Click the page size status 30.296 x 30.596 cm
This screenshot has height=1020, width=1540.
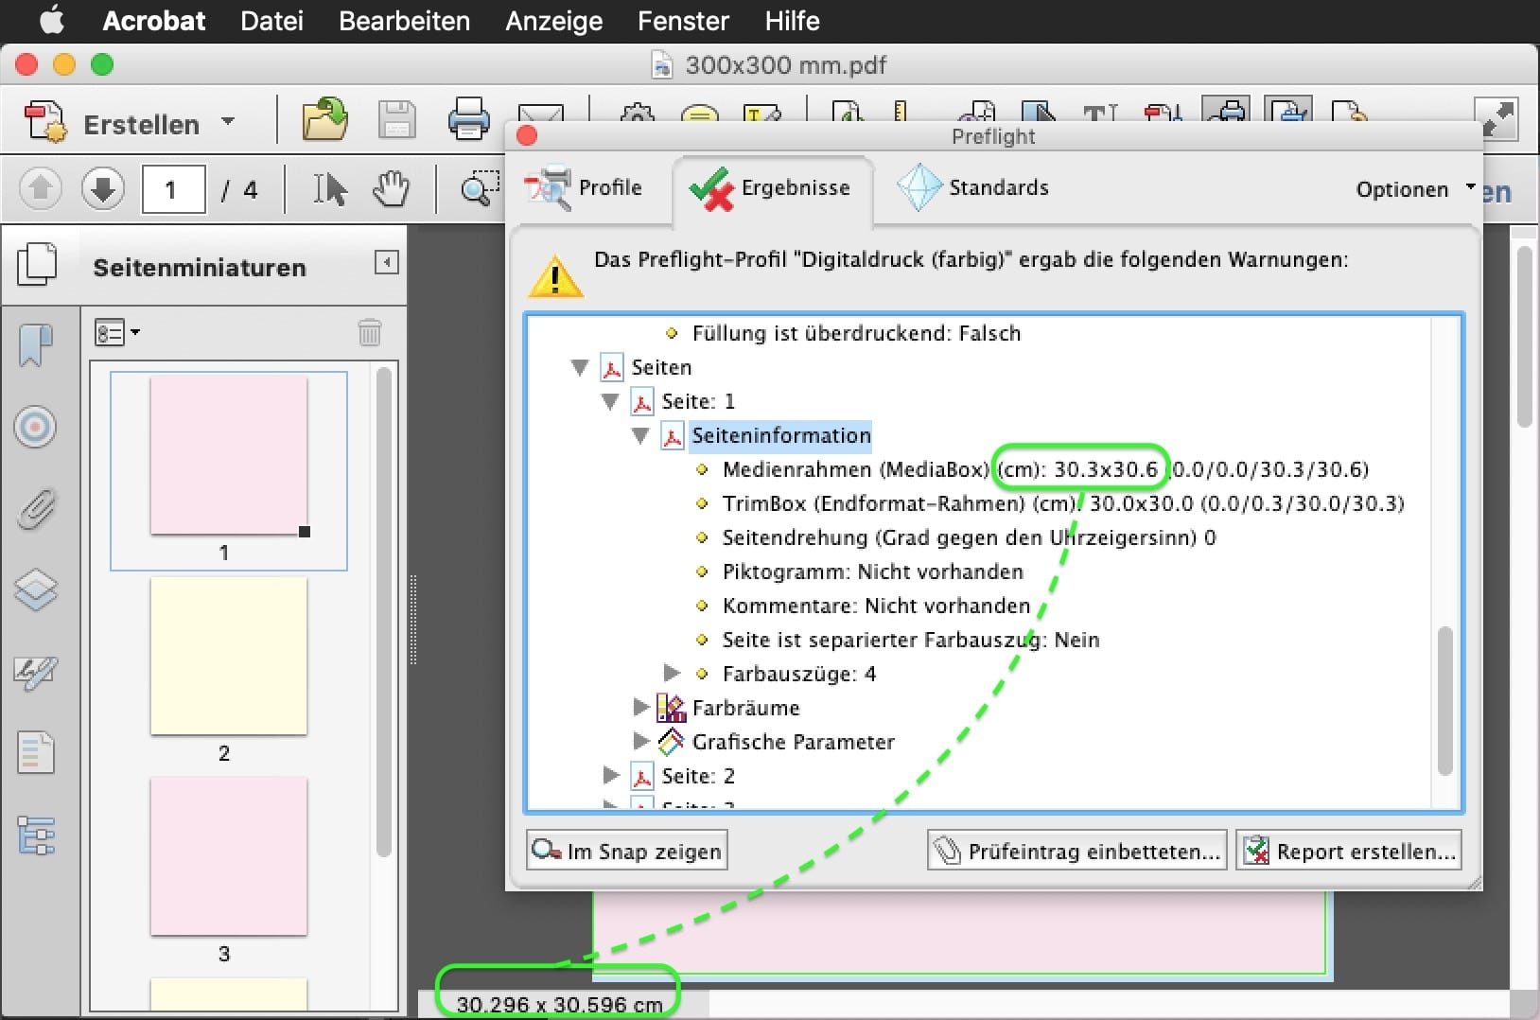click(x=559, y=1004)
